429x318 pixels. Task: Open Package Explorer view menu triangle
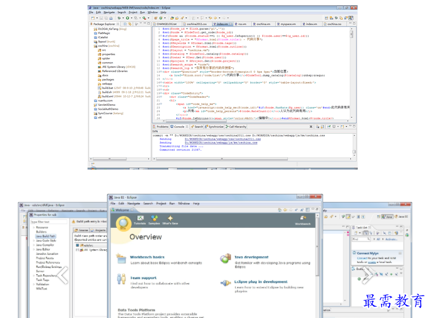pyautogui.click(x=141, y=24)
